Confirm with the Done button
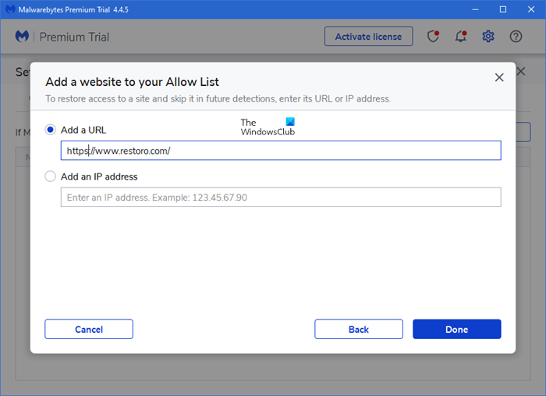This screenshot has width=546, height=396. click(456, 329)
